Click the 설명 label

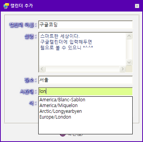tap(31, 36)
